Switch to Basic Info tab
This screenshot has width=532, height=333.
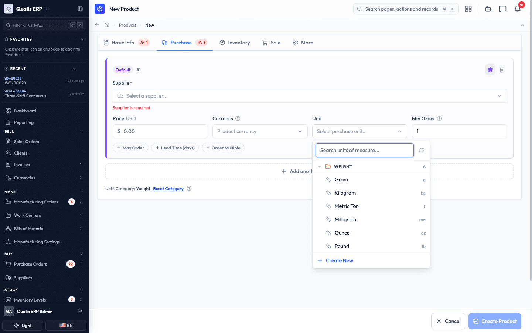click(126, 43)
